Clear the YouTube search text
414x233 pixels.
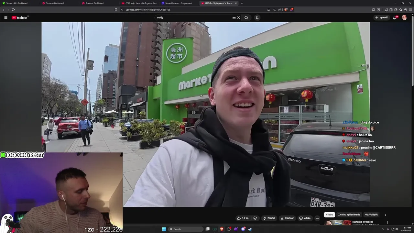[239, 18]
